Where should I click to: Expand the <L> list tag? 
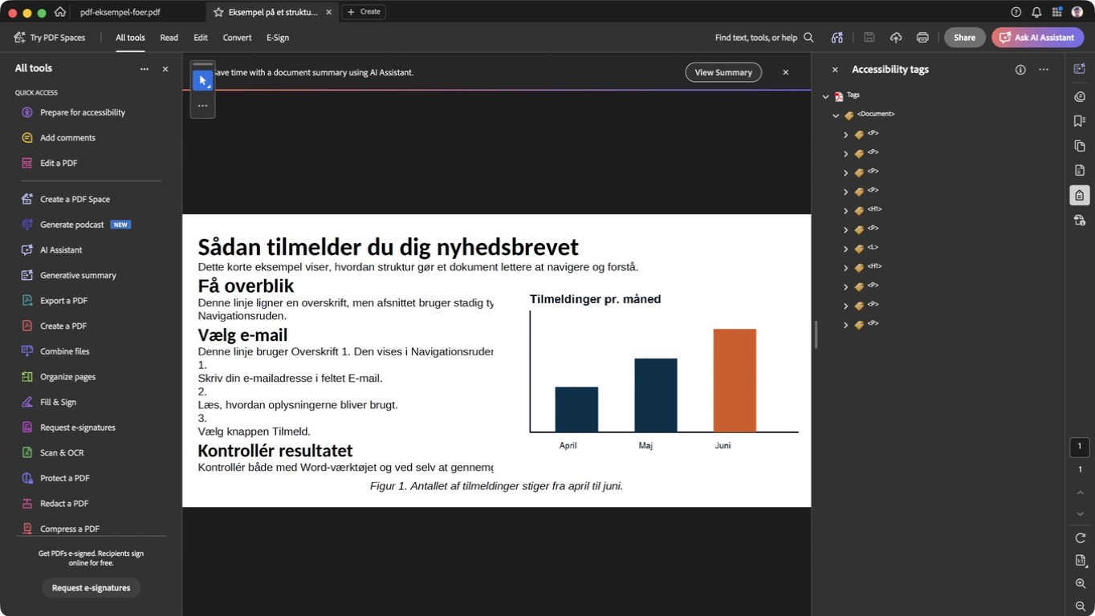tap(845, 249)
